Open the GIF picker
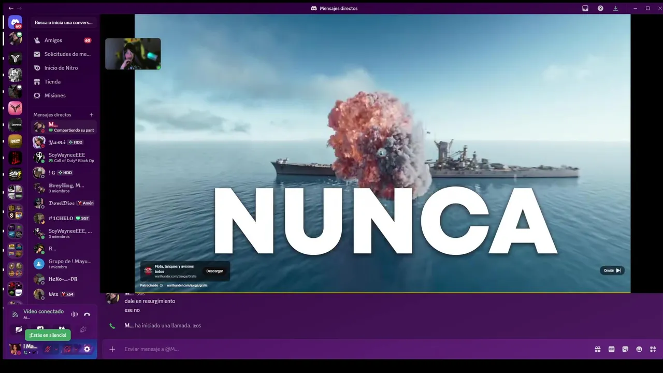This screenshot has height=373, width=663. pos(612,349)
